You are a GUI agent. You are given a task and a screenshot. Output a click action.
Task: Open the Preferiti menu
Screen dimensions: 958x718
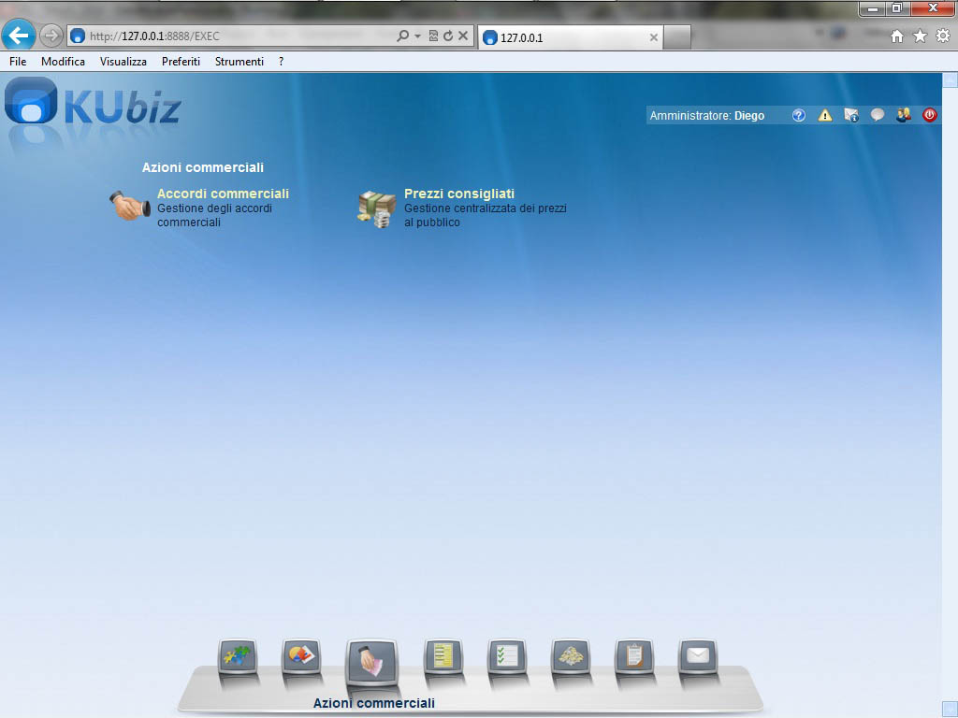(181, 62)
